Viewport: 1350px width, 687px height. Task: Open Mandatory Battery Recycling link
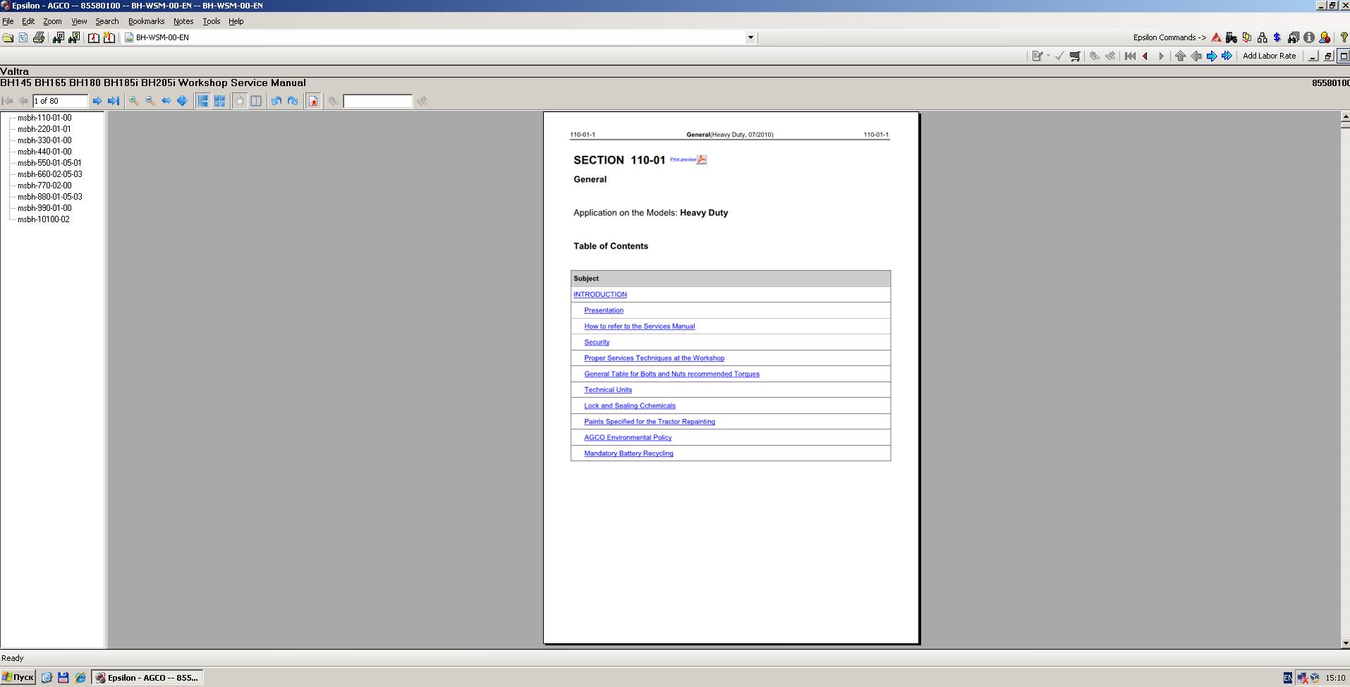coord(628,454)
